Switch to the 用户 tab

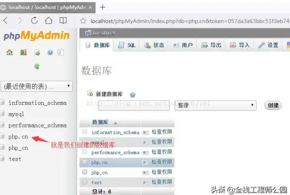[183, 45]
